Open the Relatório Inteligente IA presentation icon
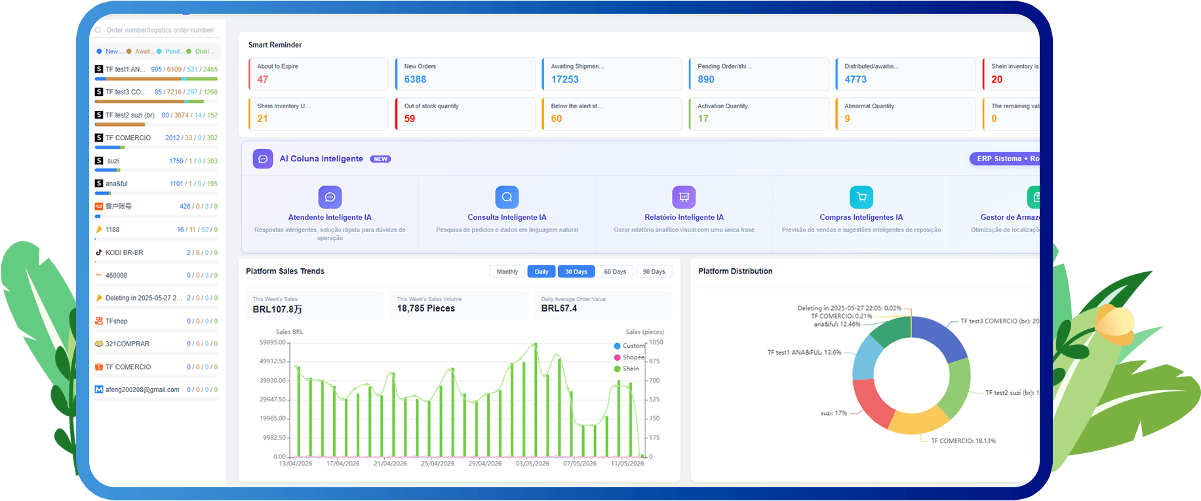The width and height of the screenshot is (1201, 501). tap(684, 197)
